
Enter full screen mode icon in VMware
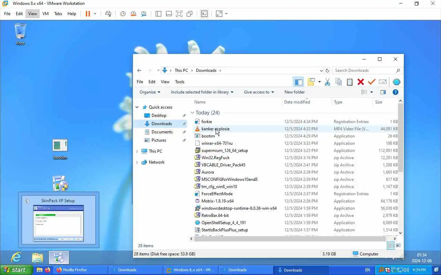pos(179,14)
